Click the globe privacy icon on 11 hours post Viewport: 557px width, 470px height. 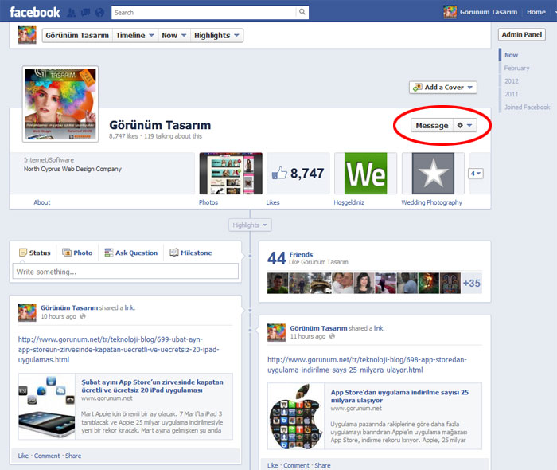point(332,336)
